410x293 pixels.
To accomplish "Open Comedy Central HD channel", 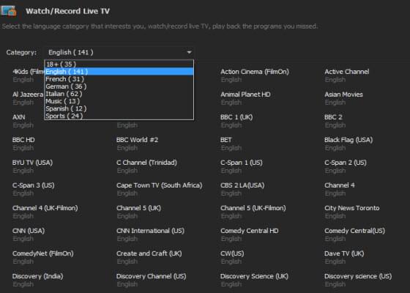I will (249, 231).
